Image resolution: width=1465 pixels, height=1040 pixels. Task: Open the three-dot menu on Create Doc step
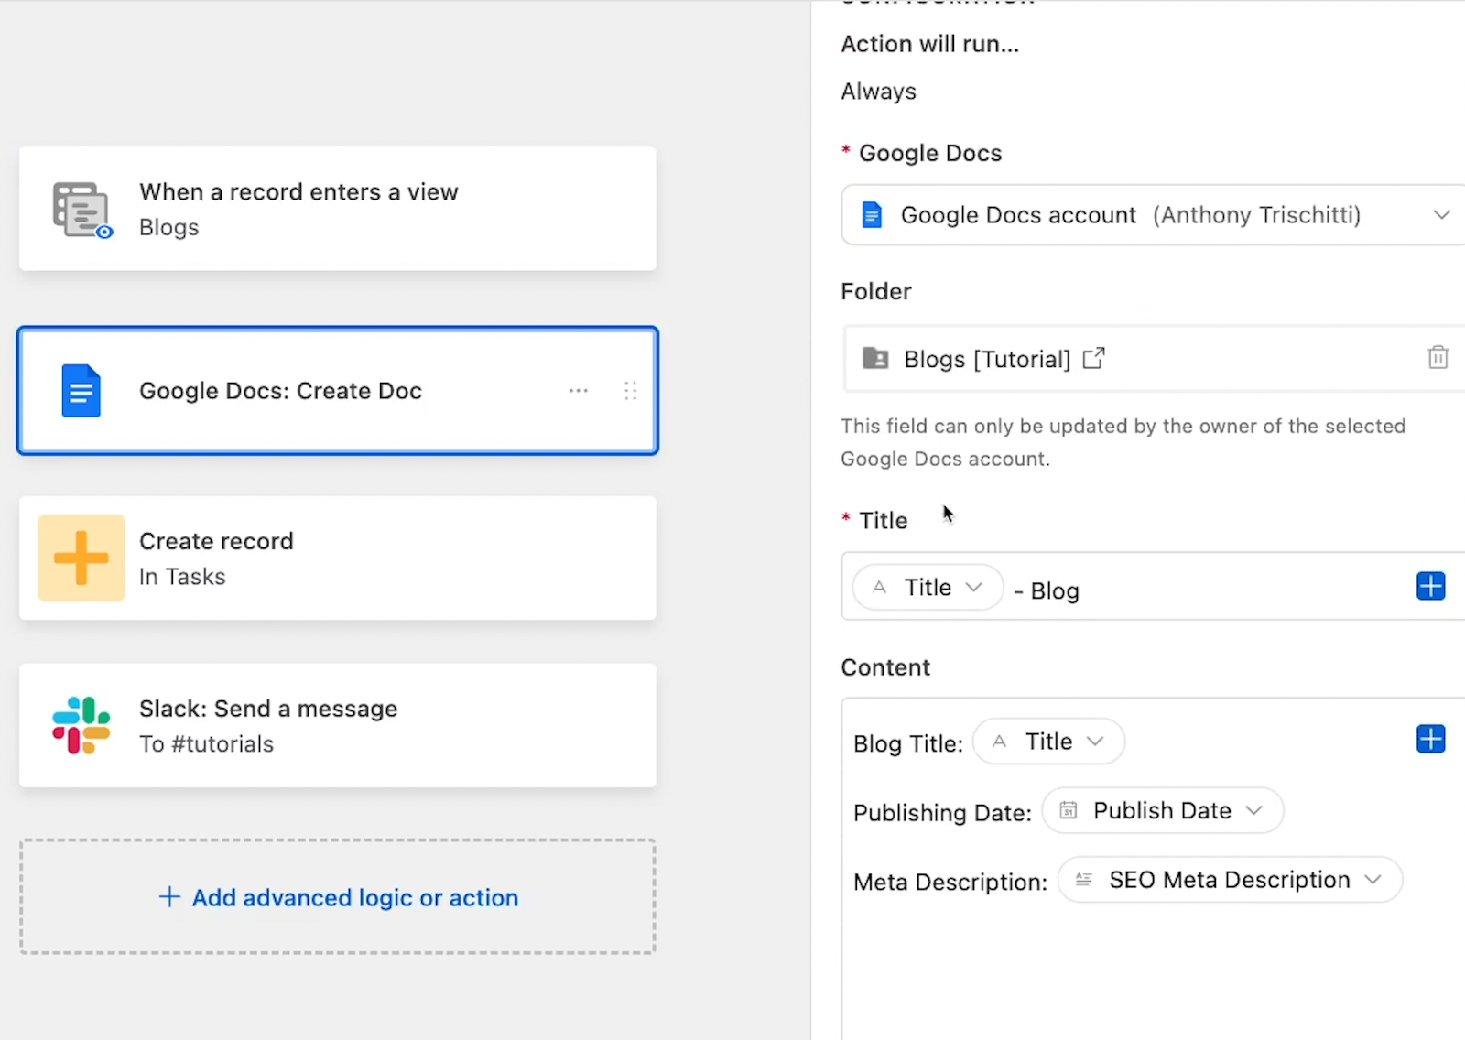578,391
